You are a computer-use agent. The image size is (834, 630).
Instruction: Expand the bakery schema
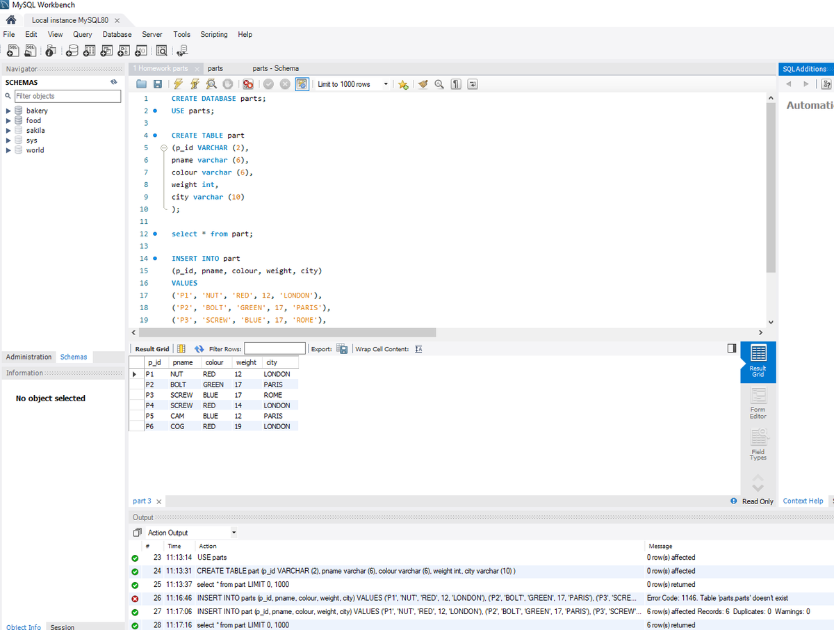(x=8, y=111)
